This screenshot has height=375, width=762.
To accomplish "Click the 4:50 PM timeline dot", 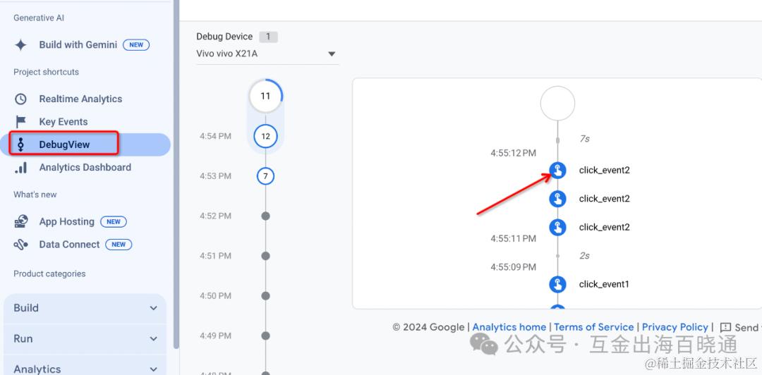I will coord(265,296).
